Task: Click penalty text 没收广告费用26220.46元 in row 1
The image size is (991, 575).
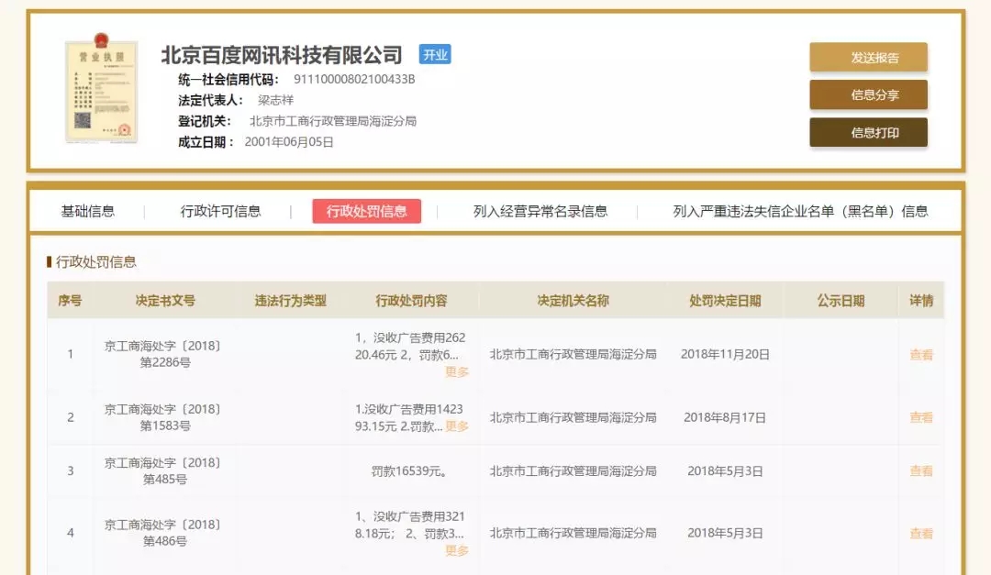Action: click(409, 347)
